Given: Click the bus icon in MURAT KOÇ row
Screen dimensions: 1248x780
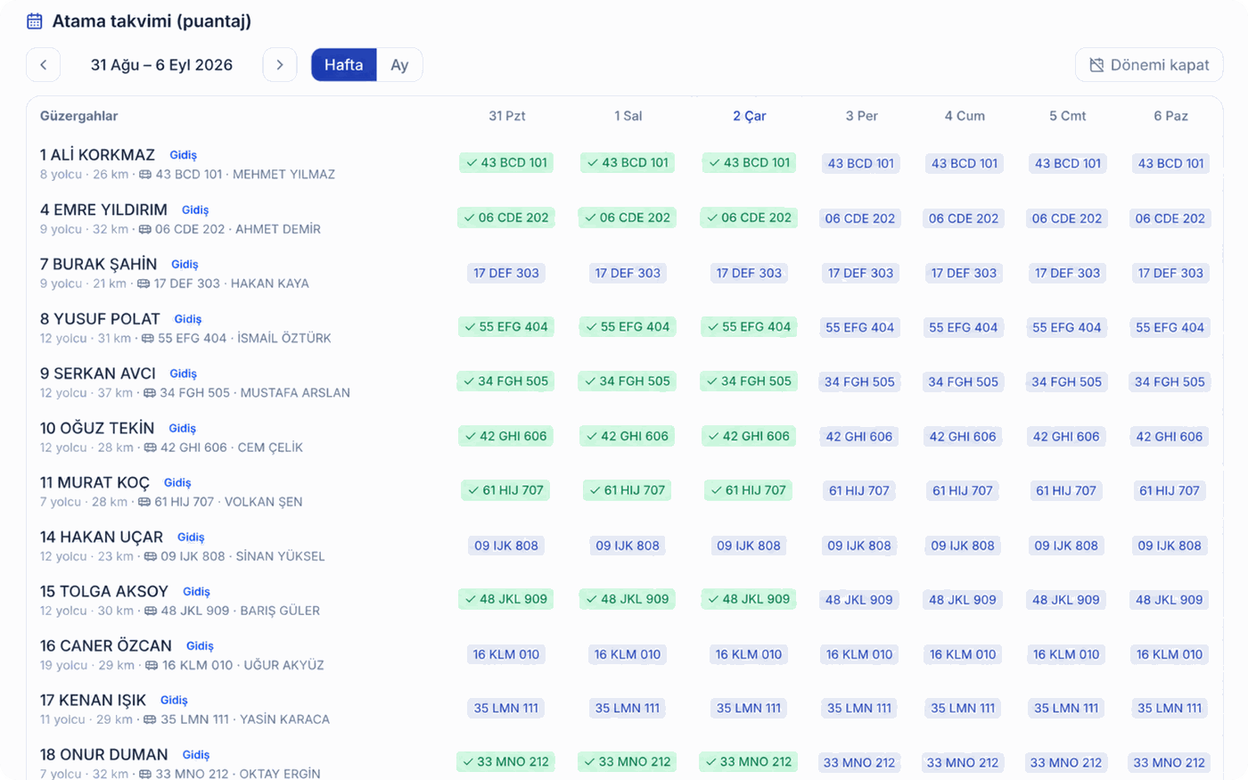Looking at the screenshot, I should [x=144, y=502].
